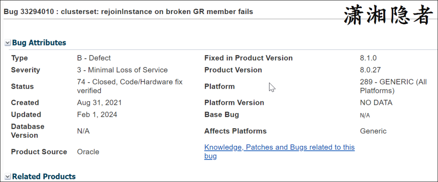Click the Related Products section heading
Viewport: 438px width, 182px height.
tap(44, 176)
